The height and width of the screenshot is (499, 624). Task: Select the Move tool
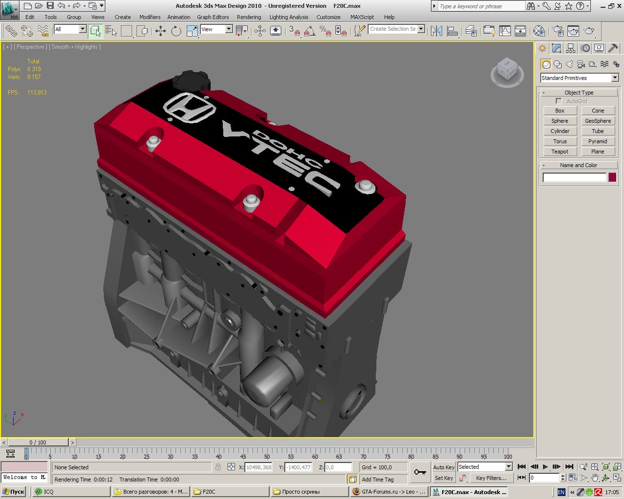click(160, 31)
